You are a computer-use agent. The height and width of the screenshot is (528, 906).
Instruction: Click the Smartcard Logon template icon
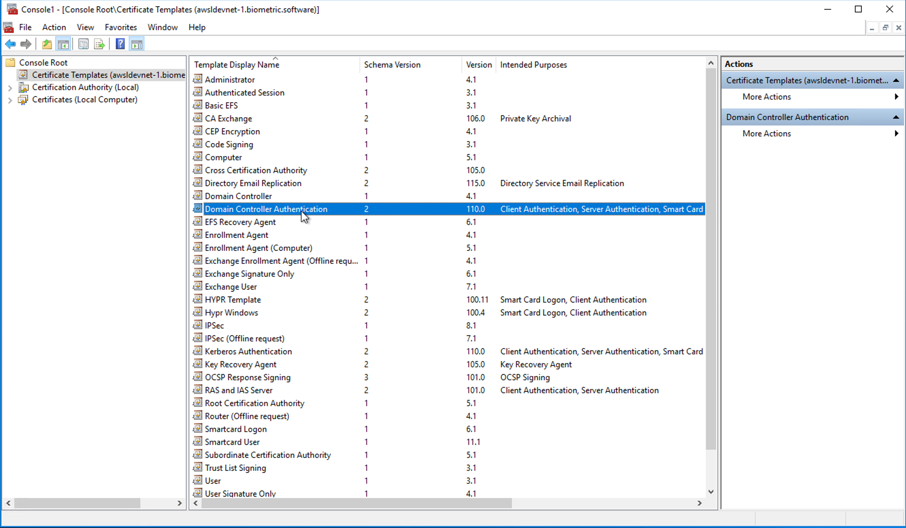point(197,428)
